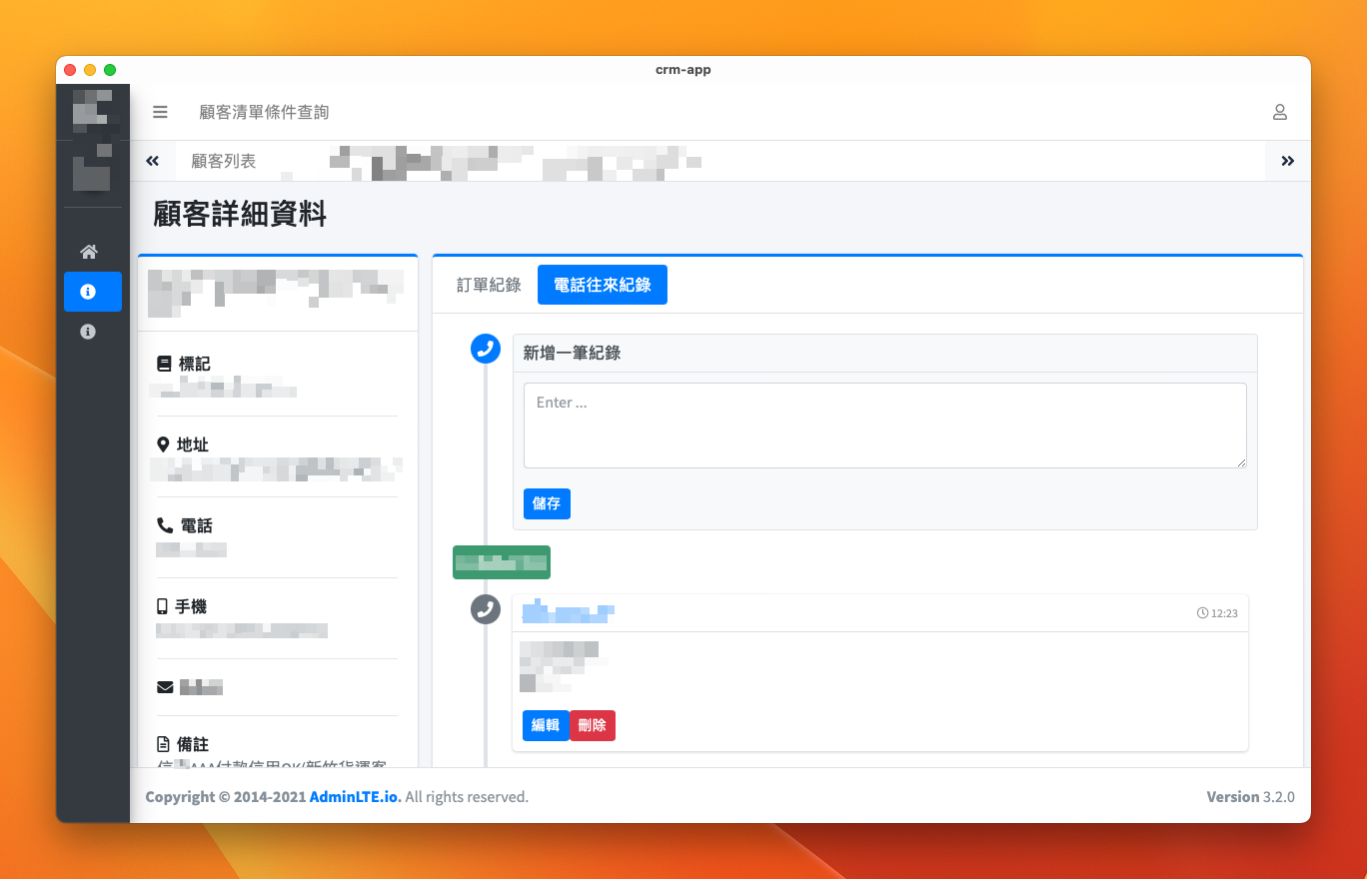
Task: Open the 顧客列表 tab
Action: (x=224, y=161)
